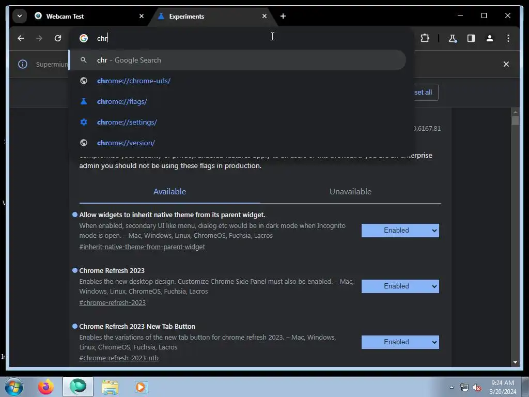Click the network tray icon
The width and height of the screenshot is (529, 397).
pyautogui.click(x=464, y=387)
